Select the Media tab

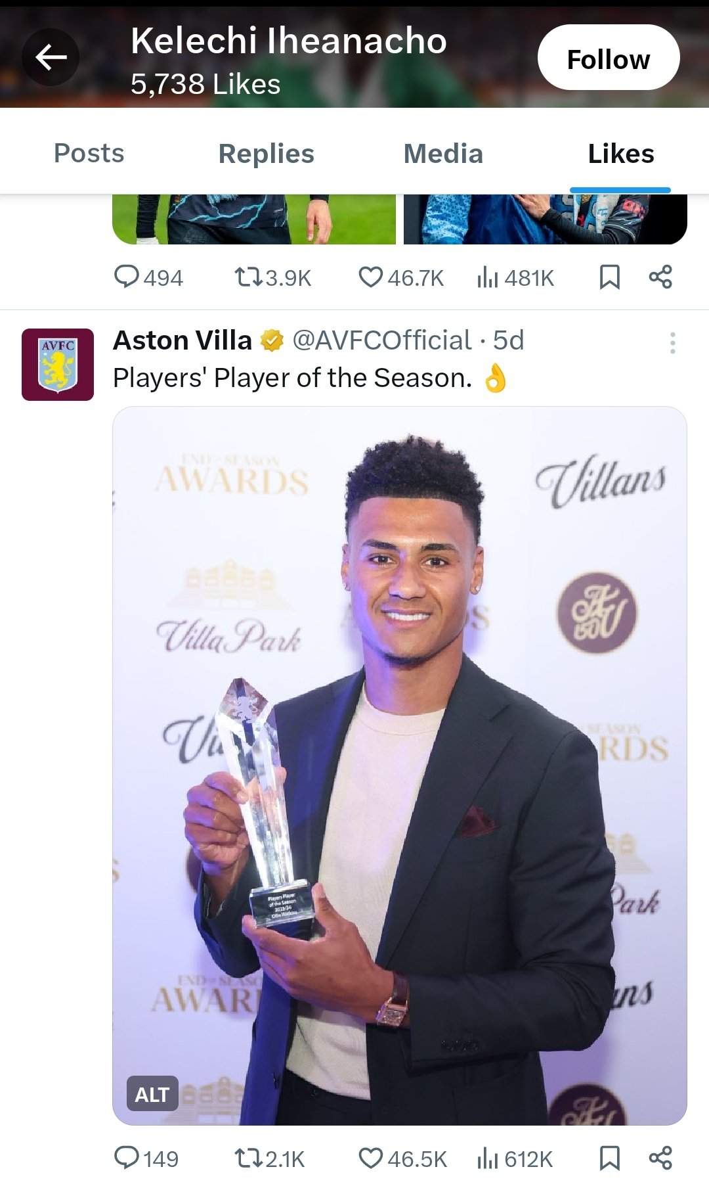tap(443, 154)
